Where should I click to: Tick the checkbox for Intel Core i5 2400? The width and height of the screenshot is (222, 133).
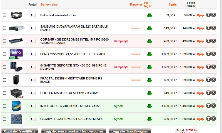tap(4, 106)
